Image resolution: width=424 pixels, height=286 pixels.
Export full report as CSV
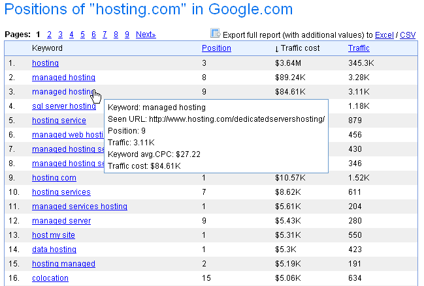pos(408,35)
